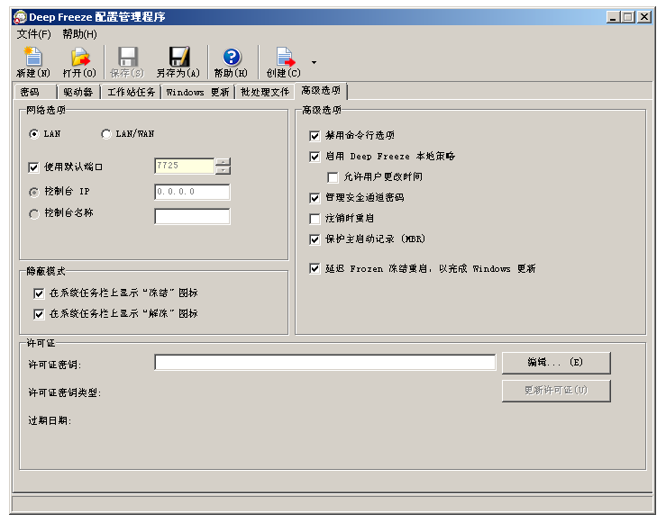
Task: Select the LAN/WAN radio button
Action: click(x=106, y=134)
